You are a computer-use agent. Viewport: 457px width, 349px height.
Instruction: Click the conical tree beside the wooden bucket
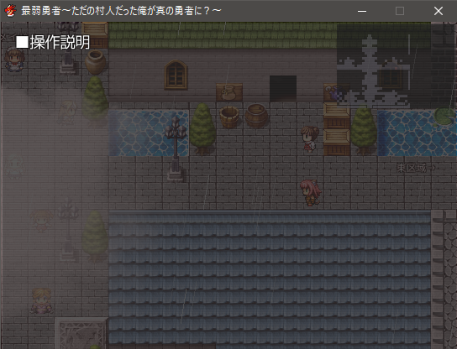202,128
